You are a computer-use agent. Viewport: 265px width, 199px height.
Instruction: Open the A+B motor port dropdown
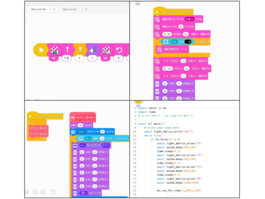coord(189,19)
